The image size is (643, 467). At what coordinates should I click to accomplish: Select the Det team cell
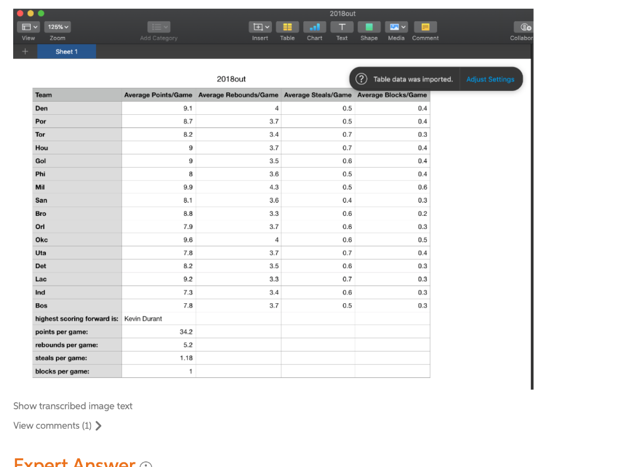(x=77, y=266)
